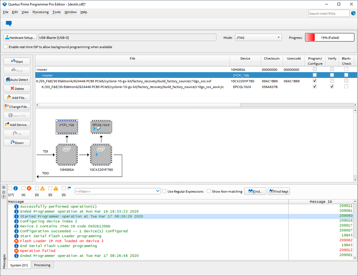Viewport: 358px width, 276px height.
Task: Select the 10M08SA chip in the JTAG chain diagram
Action: 67,155
